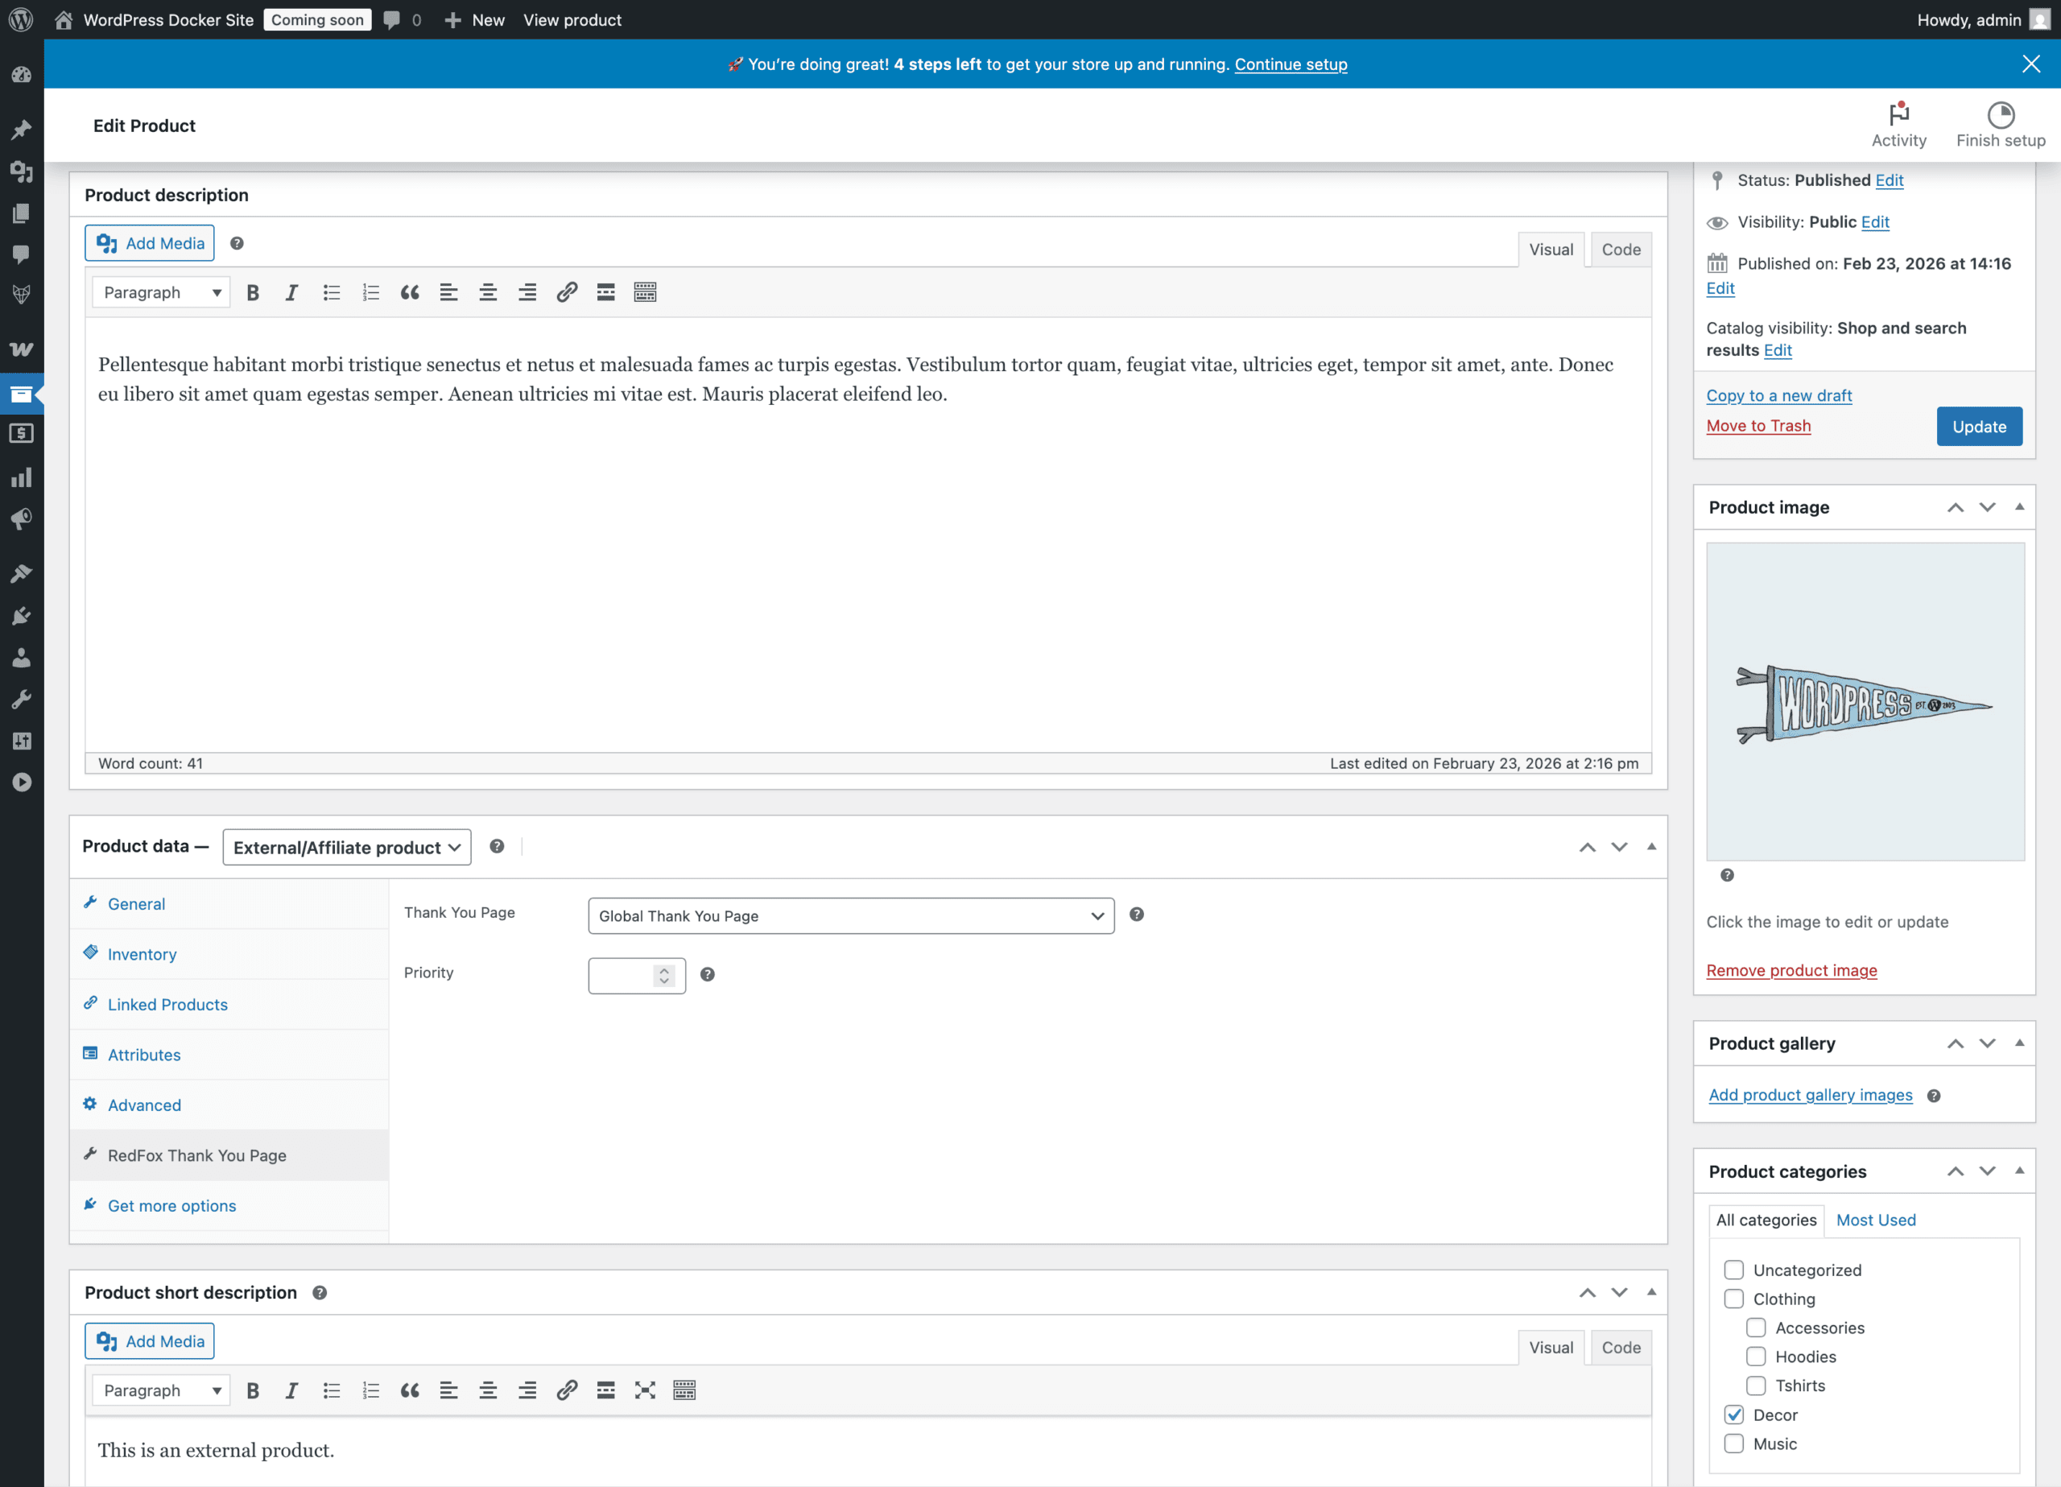Click the Remove product image link

click(x=1791, y=971)
